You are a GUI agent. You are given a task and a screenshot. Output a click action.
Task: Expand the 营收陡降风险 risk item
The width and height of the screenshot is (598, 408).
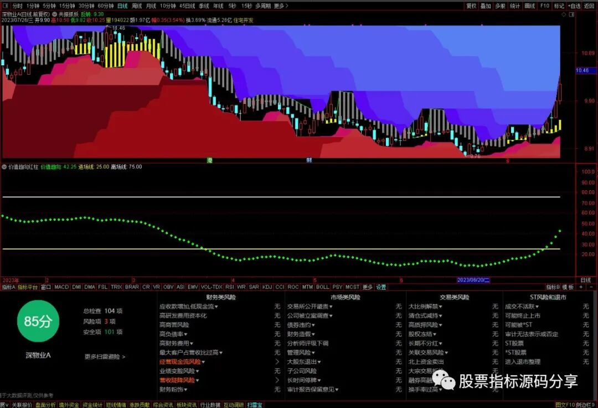[x=179, y=380]
